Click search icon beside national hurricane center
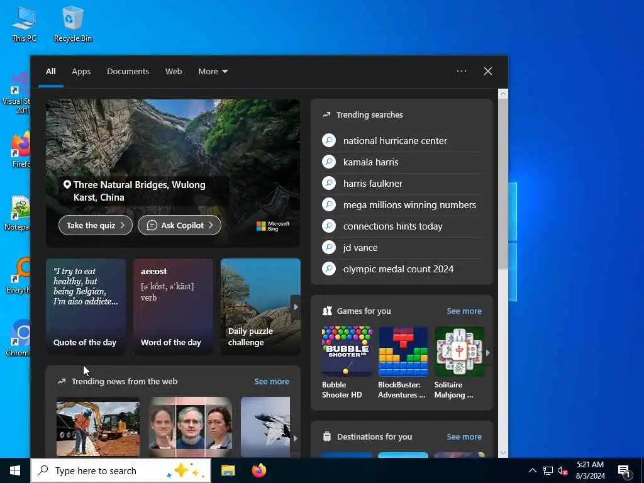 329,140
